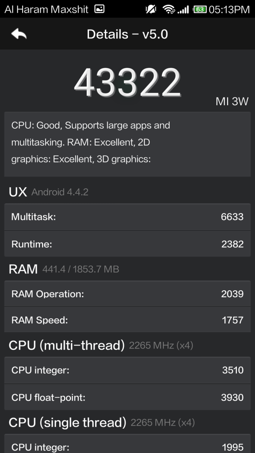Tap the RAM Speed result row
255x453 pixels.
click(127, 320)
